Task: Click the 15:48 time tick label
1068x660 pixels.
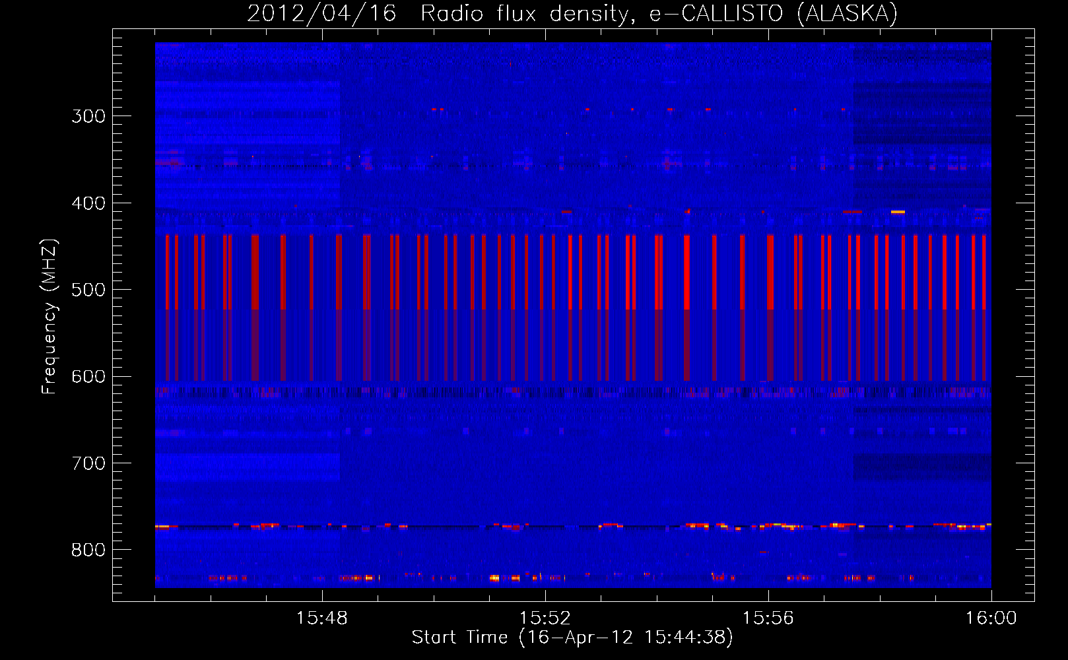Action: tap(322, 618)
